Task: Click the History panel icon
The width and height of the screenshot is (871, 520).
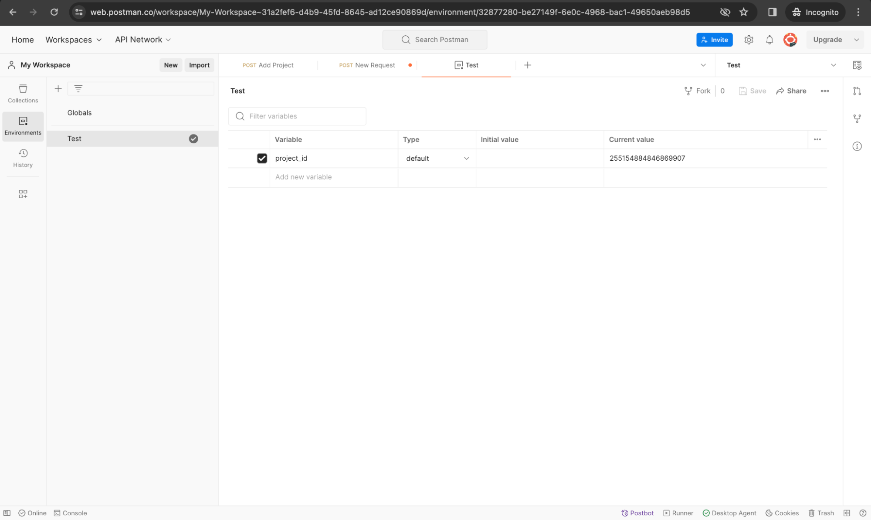Action: 22,157
